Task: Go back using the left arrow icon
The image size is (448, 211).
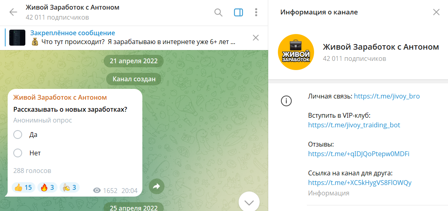Action: pyautogui.click(x=13, y=12)
